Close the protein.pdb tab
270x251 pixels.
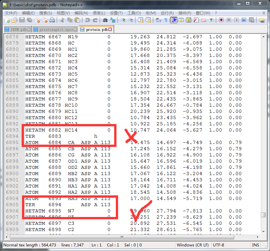110,29
